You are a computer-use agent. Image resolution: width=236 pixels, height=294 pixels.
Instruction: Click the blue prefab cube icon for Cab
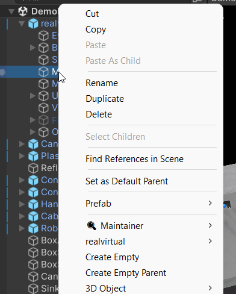[x=33, y=216]
